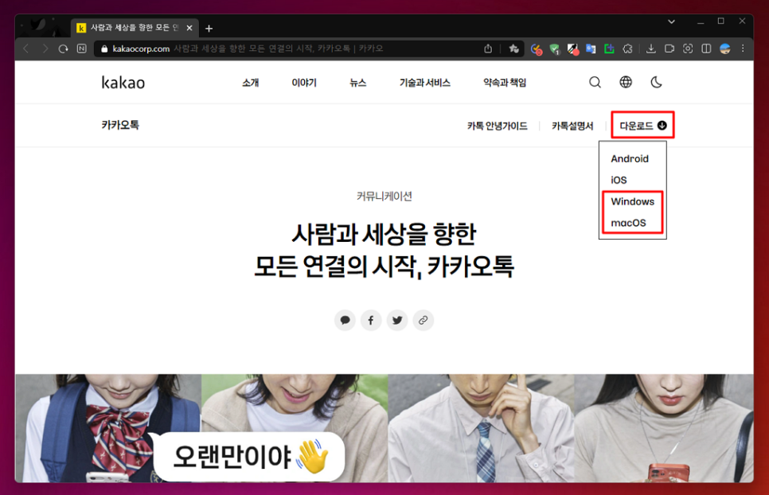Click the share icon in the address bar

(x=488, y=49)
